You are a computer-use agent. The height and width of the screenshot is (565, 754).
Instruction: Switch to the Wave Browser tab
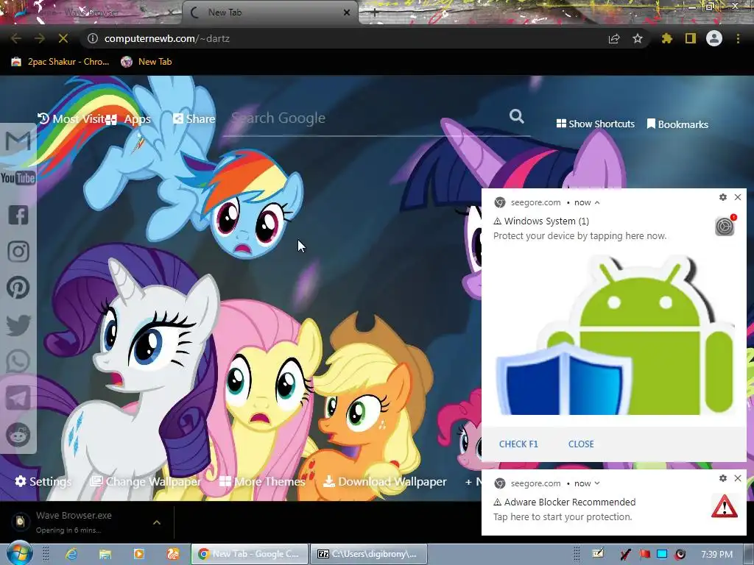[x=91, y=13]
